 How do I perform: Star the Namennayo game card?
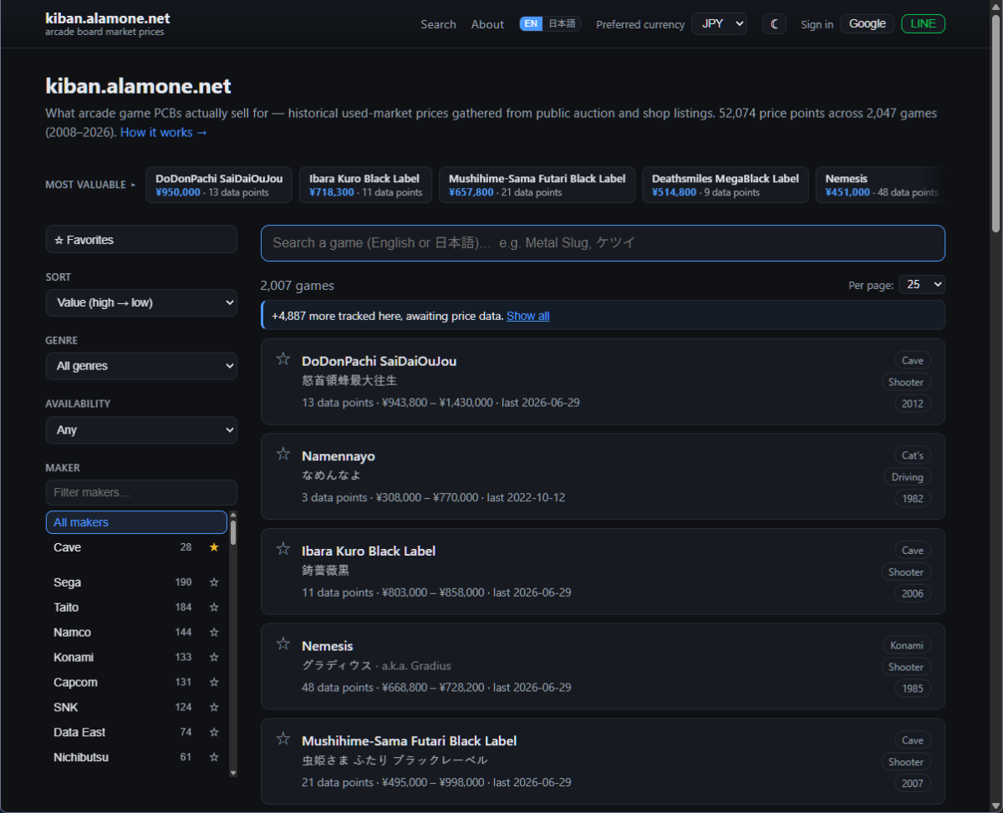[x=283, y=455]
